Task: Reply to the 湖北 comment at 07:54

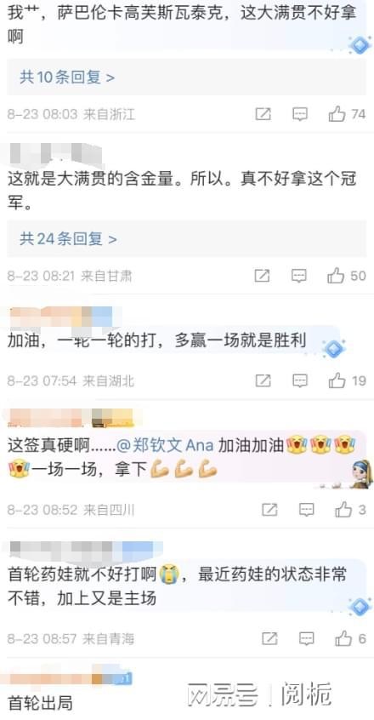Action: (300, 380)
